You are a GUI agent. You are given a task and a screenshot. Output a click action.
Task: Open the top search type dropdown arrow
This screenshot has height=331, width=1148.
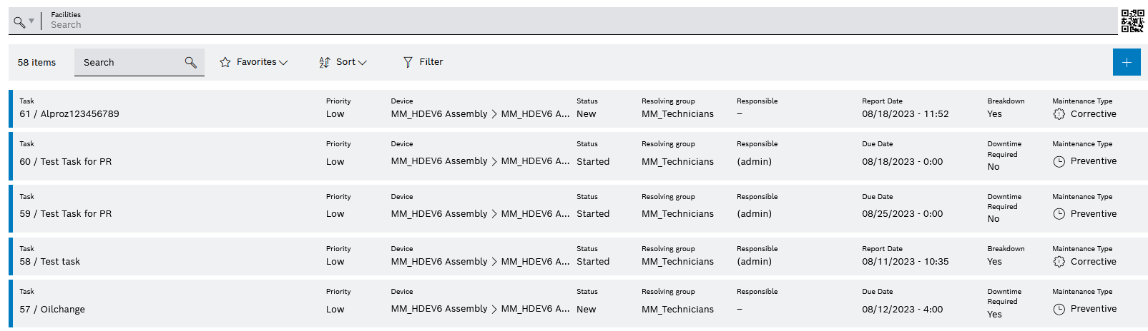[31, 21]
